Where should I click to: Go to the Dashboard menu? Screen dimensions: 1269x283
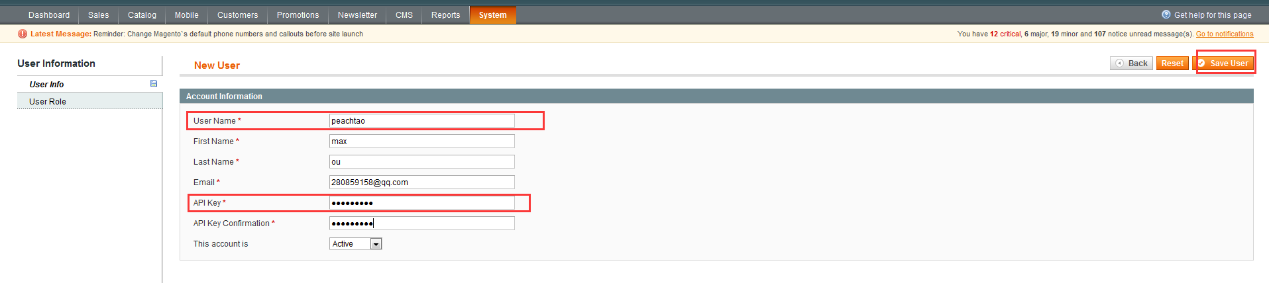(x=49, y=15)
